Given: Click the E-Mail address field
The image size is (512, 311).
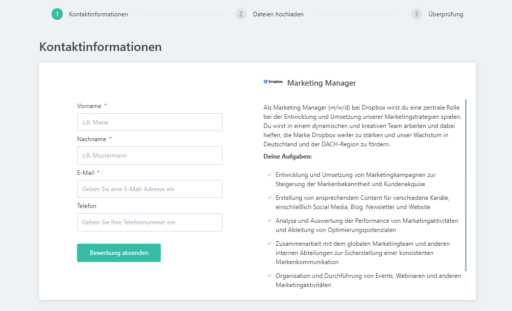Looking at the screenshot, I should (x=150, y=189).
